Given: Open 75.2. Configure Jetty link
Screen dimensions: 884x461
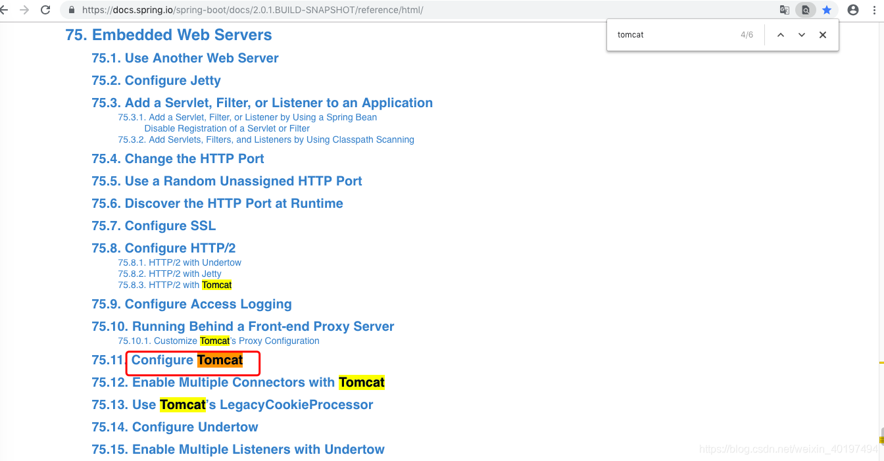Looking at the screenshot, I should coord(156,80).
